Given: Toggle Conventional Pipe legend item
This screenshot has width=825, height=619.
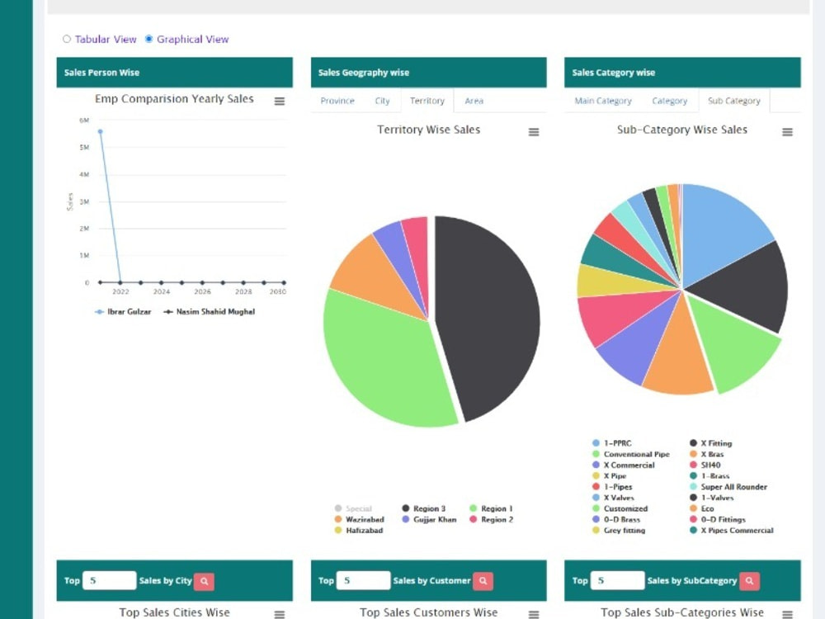Looking at the screenshot, I should pyautogui.click(x=631, y=454).
